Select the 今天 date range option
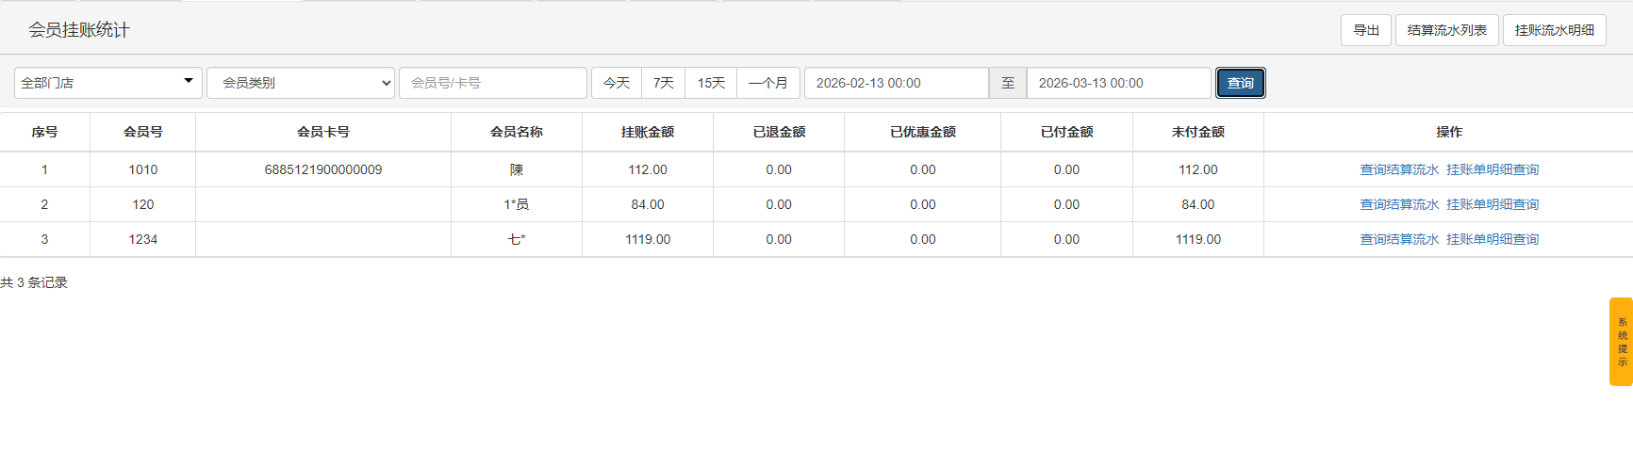Screen dimensions: 1633x449 617,83
